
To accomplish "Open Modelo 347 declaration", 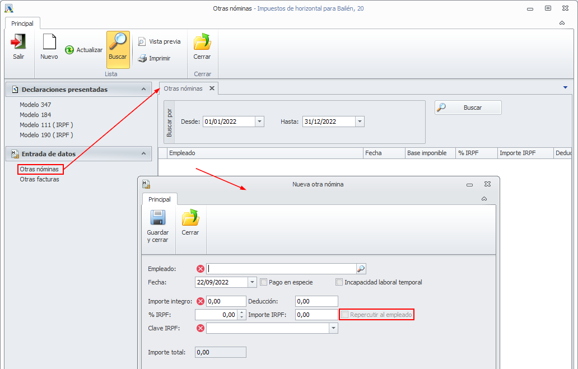I will click(x=35, y=105).
